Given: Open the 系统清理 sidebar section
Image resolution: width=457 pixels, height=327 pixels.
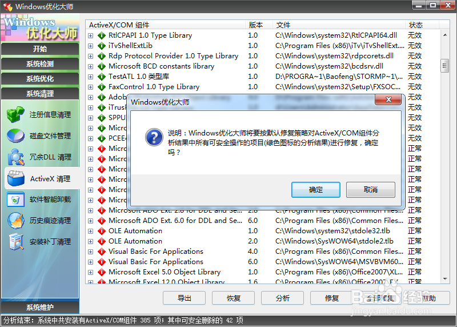Looking at the screenshot, I should 40,93.
